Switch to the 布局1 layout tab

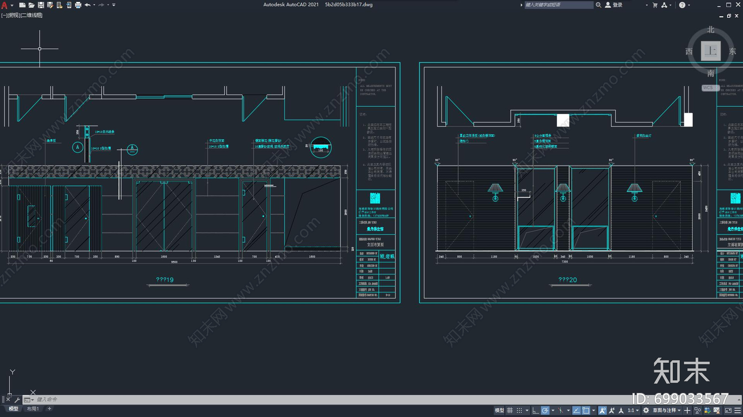click(33, 409)
